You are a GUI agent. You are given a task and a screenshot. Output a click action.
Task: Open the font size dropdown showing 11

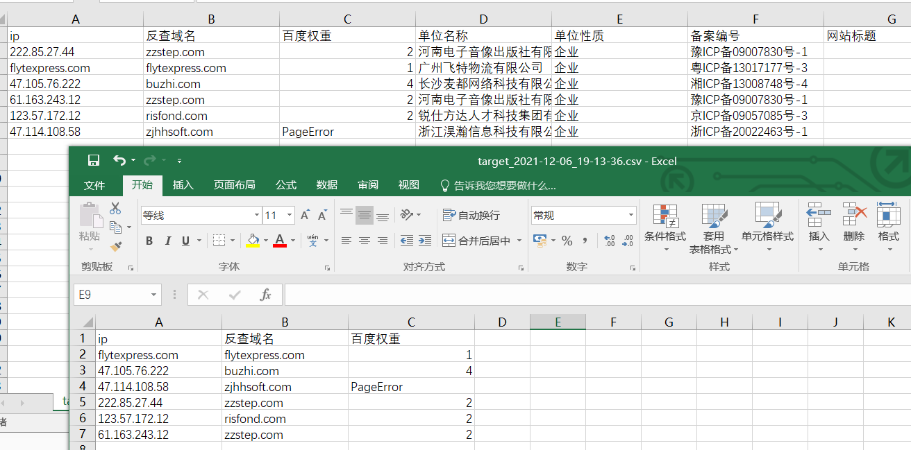pos(290,216)
